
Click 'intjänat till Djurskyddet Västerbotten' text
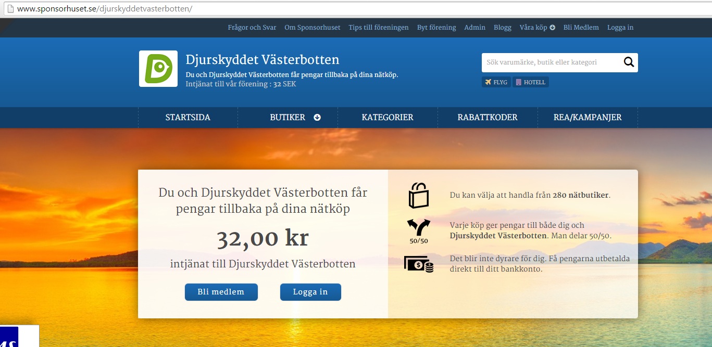(263, 264)
